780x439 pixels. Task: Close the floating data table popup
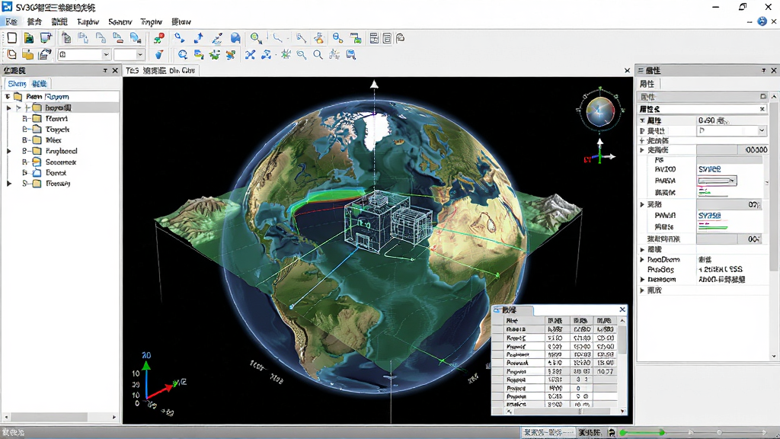(x=622, y=309)
